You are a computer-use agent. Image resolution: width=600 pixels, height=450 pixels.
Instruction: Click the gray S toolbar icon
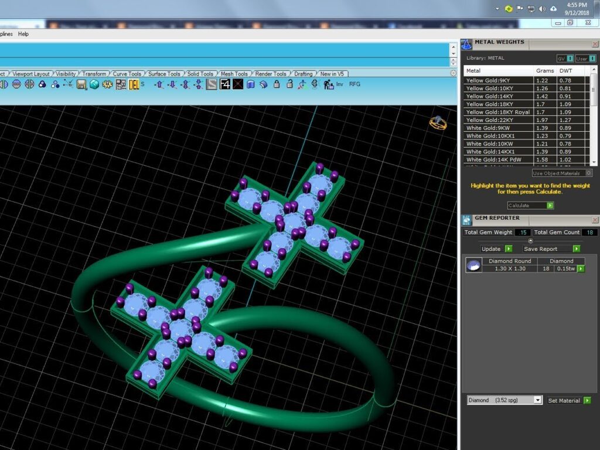pos(212,84)
